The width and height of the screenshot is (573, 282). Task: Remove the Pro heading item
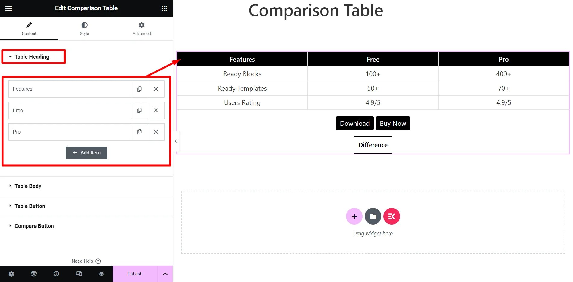click(156, 132)
